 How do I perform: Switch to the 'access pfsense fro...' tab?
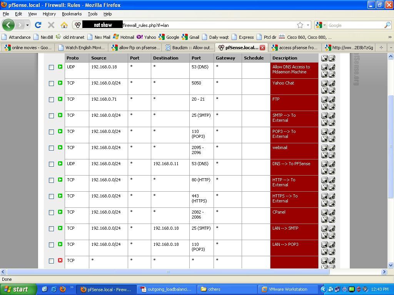click(x=295, y=47)
